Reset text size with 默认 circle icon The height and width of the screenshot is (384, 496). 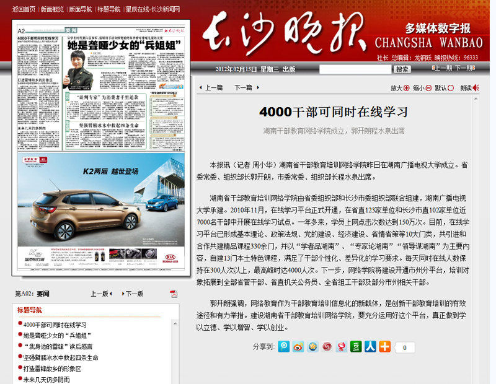(x=451, y=88)
